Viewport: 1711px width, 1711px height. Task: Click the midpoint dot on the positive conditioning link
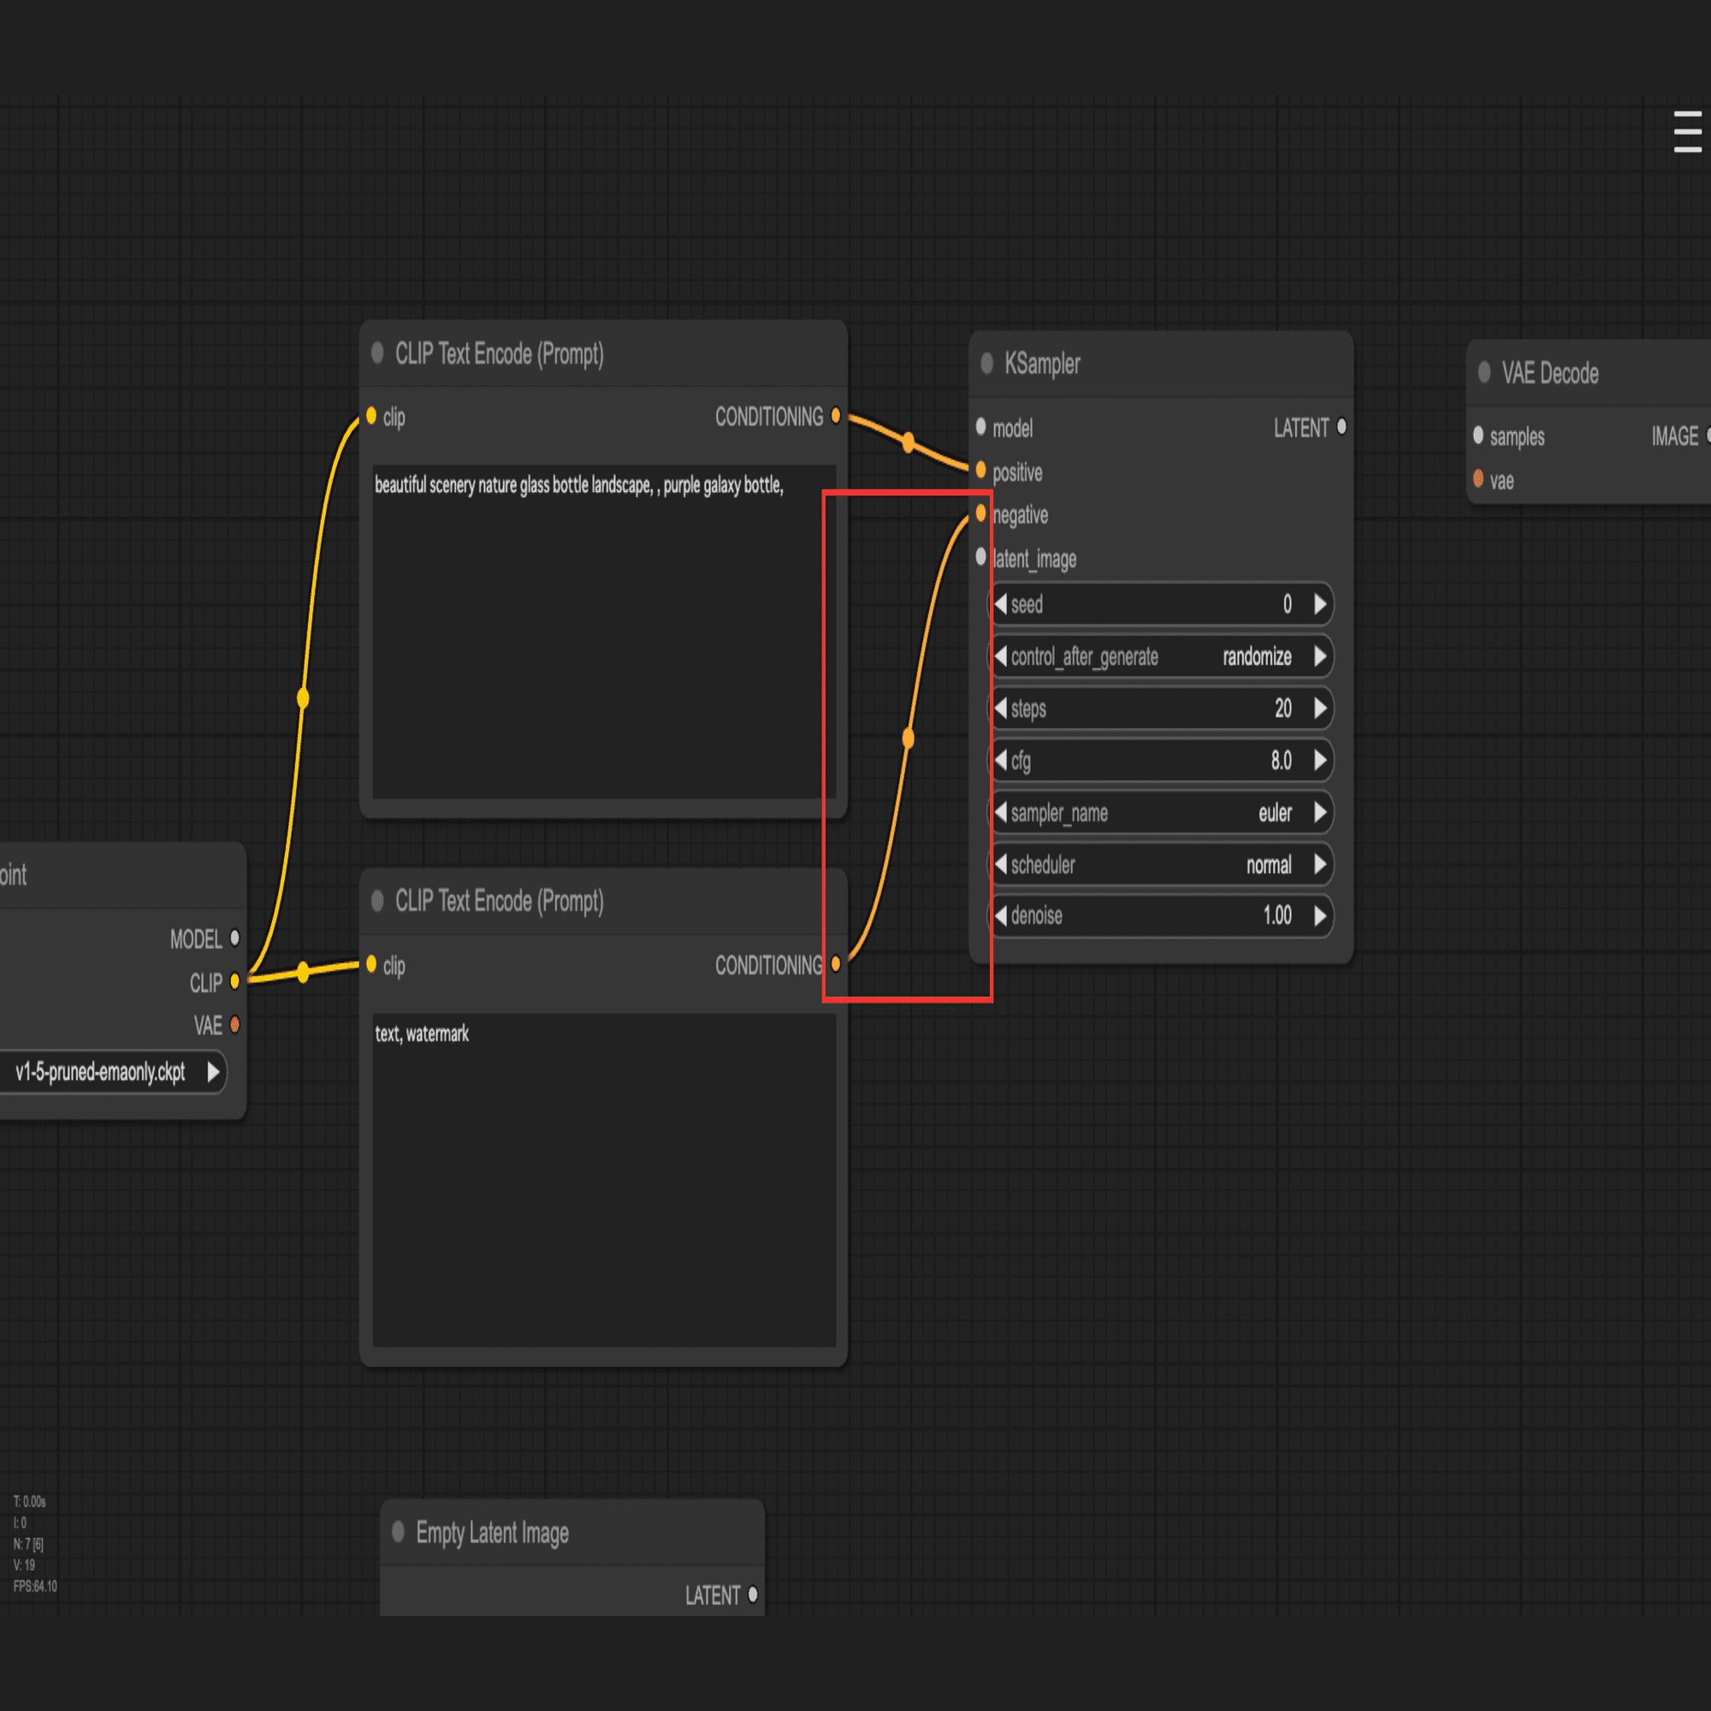coord(908,442)
